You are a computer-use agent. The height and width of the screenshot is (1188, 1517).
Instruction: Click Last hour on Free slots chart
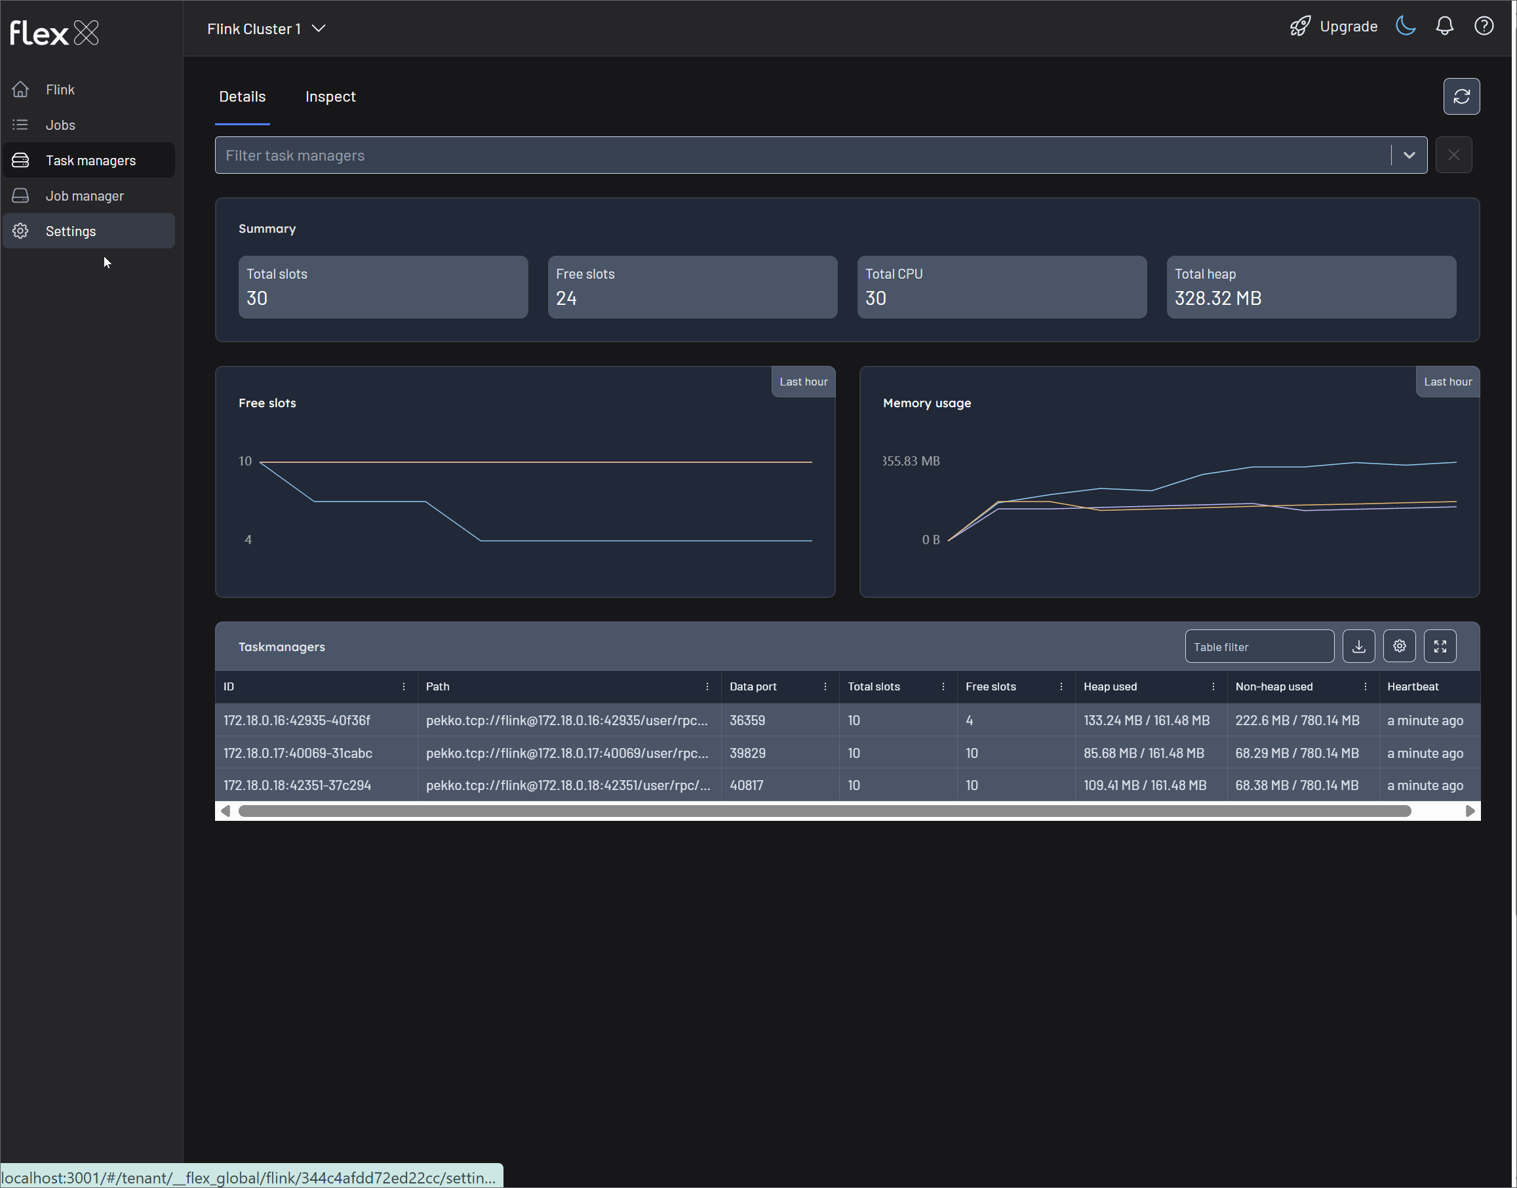click(x=803, y=382)
